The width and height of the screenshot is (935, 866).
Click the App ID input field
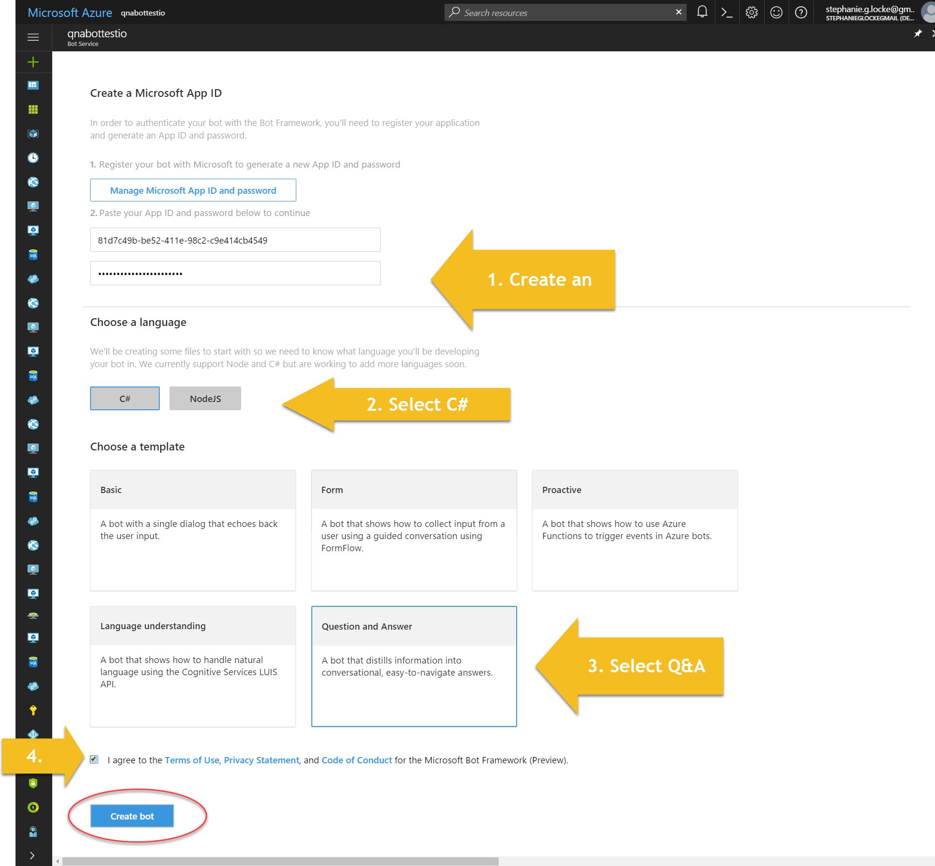click(x=235, y=240)
